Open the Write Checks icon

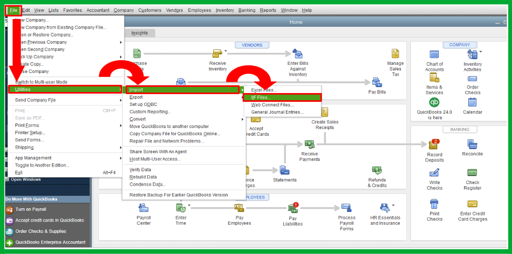434,172
